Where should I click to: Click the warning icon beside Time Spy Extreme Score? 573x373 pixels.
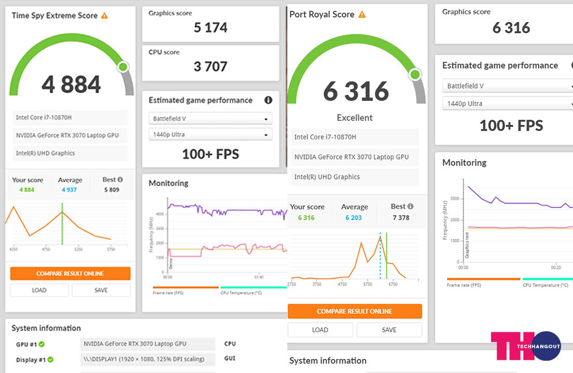click(104, 16)
